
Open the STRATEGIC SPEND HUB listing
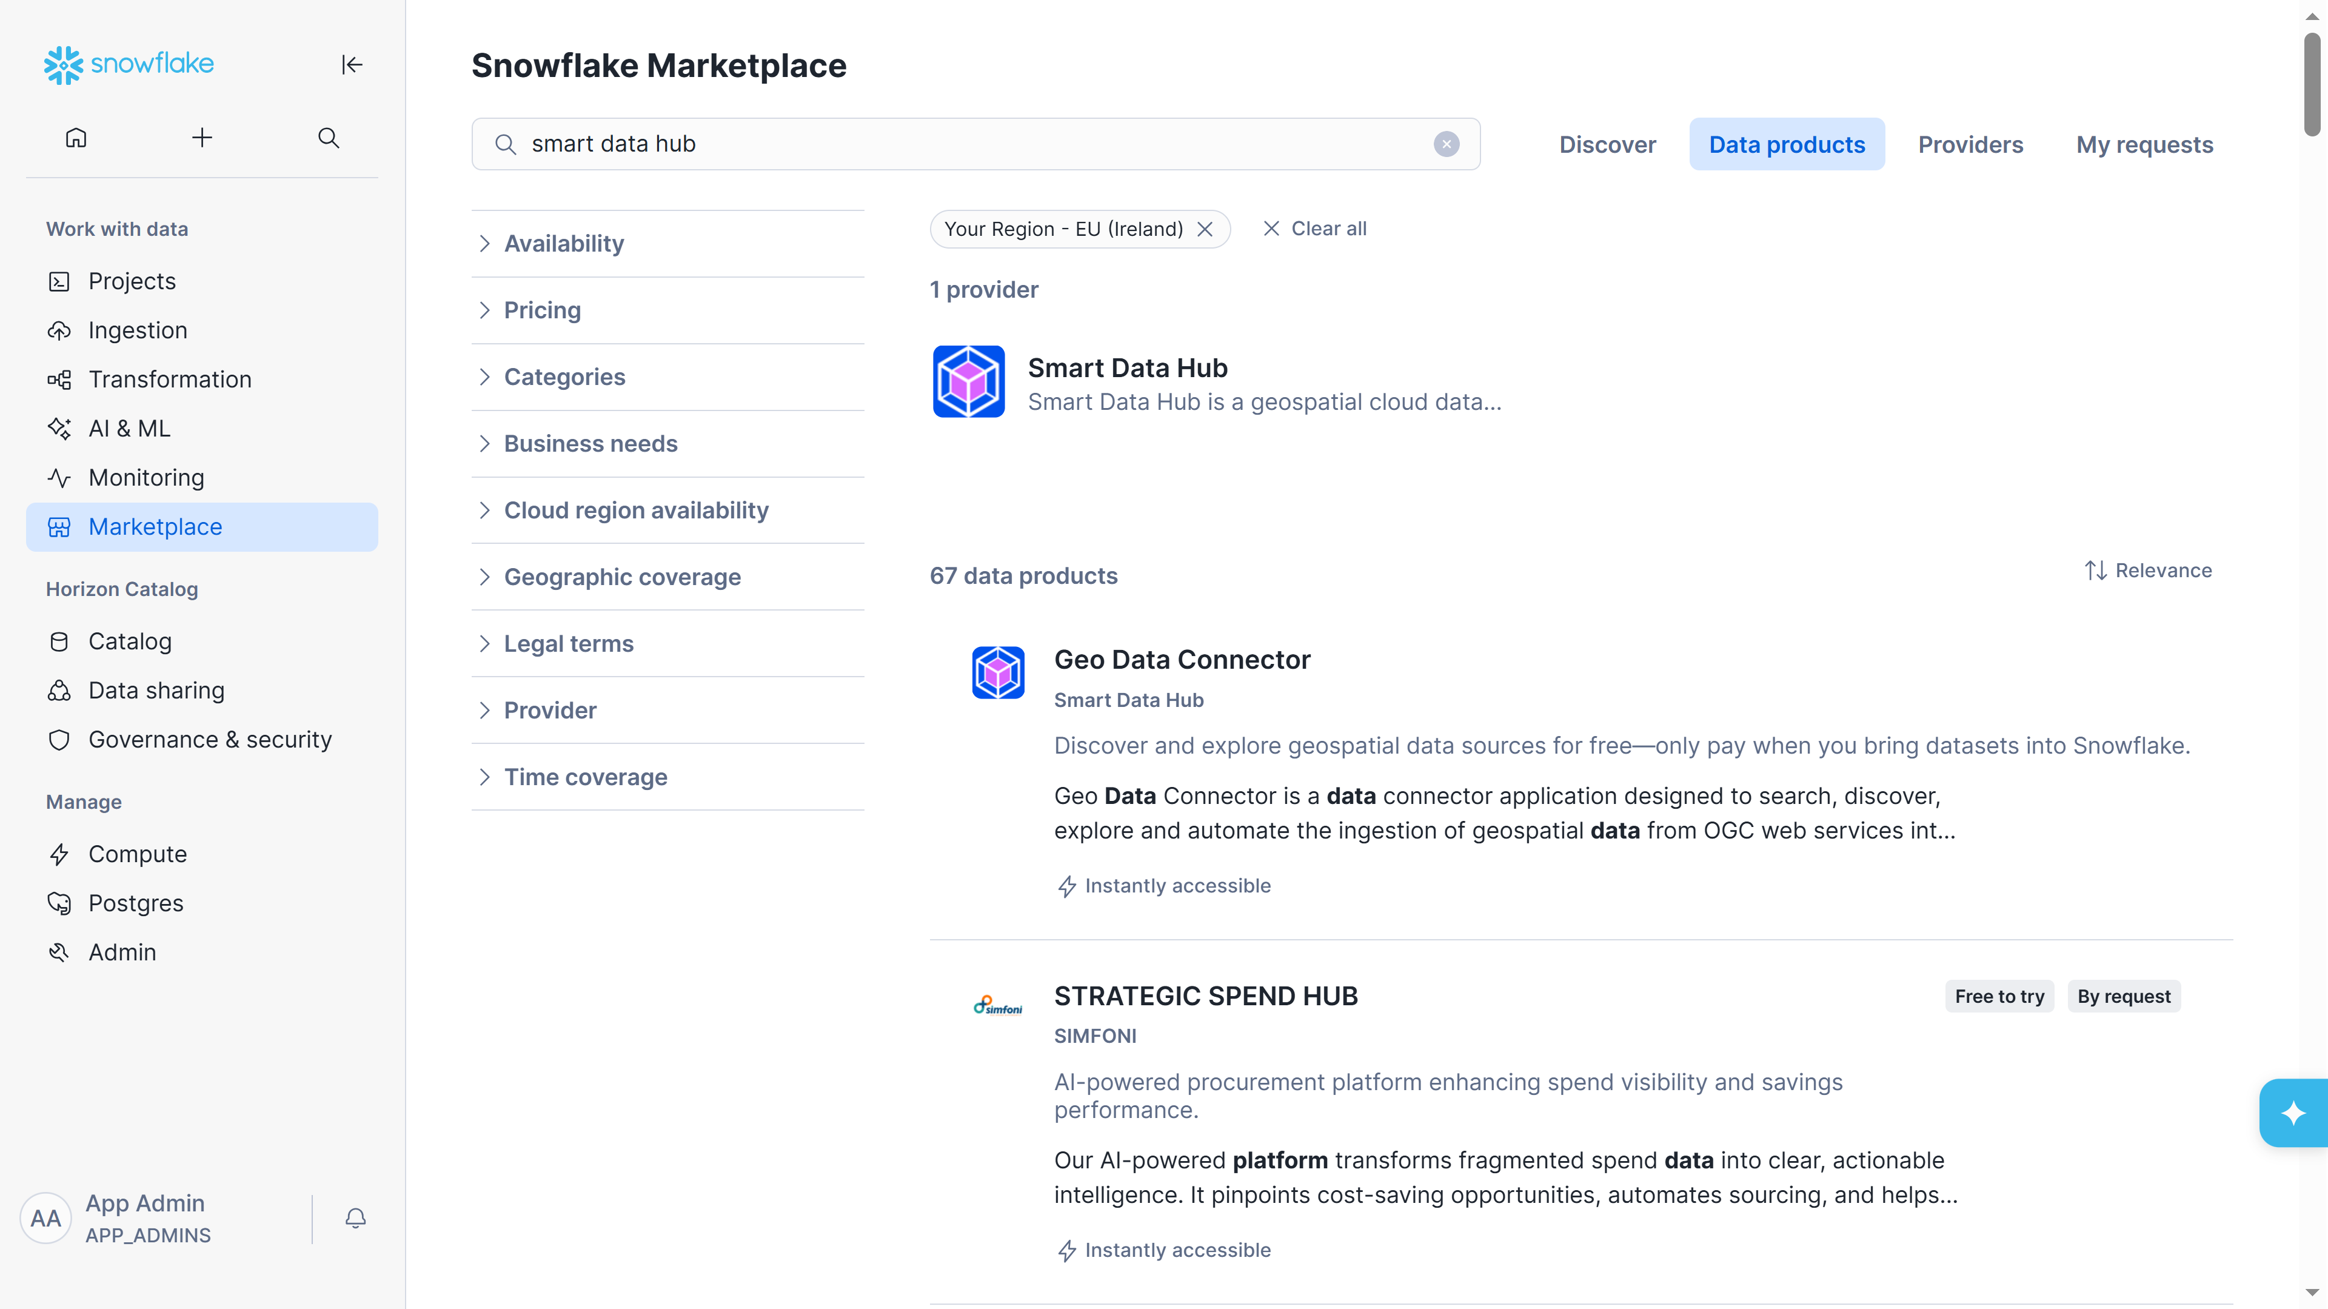(x=1206, y=996)
